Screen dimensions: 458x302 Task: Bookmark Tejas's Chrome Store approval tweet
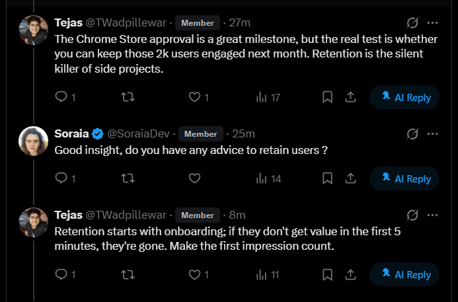pos(327,98)
